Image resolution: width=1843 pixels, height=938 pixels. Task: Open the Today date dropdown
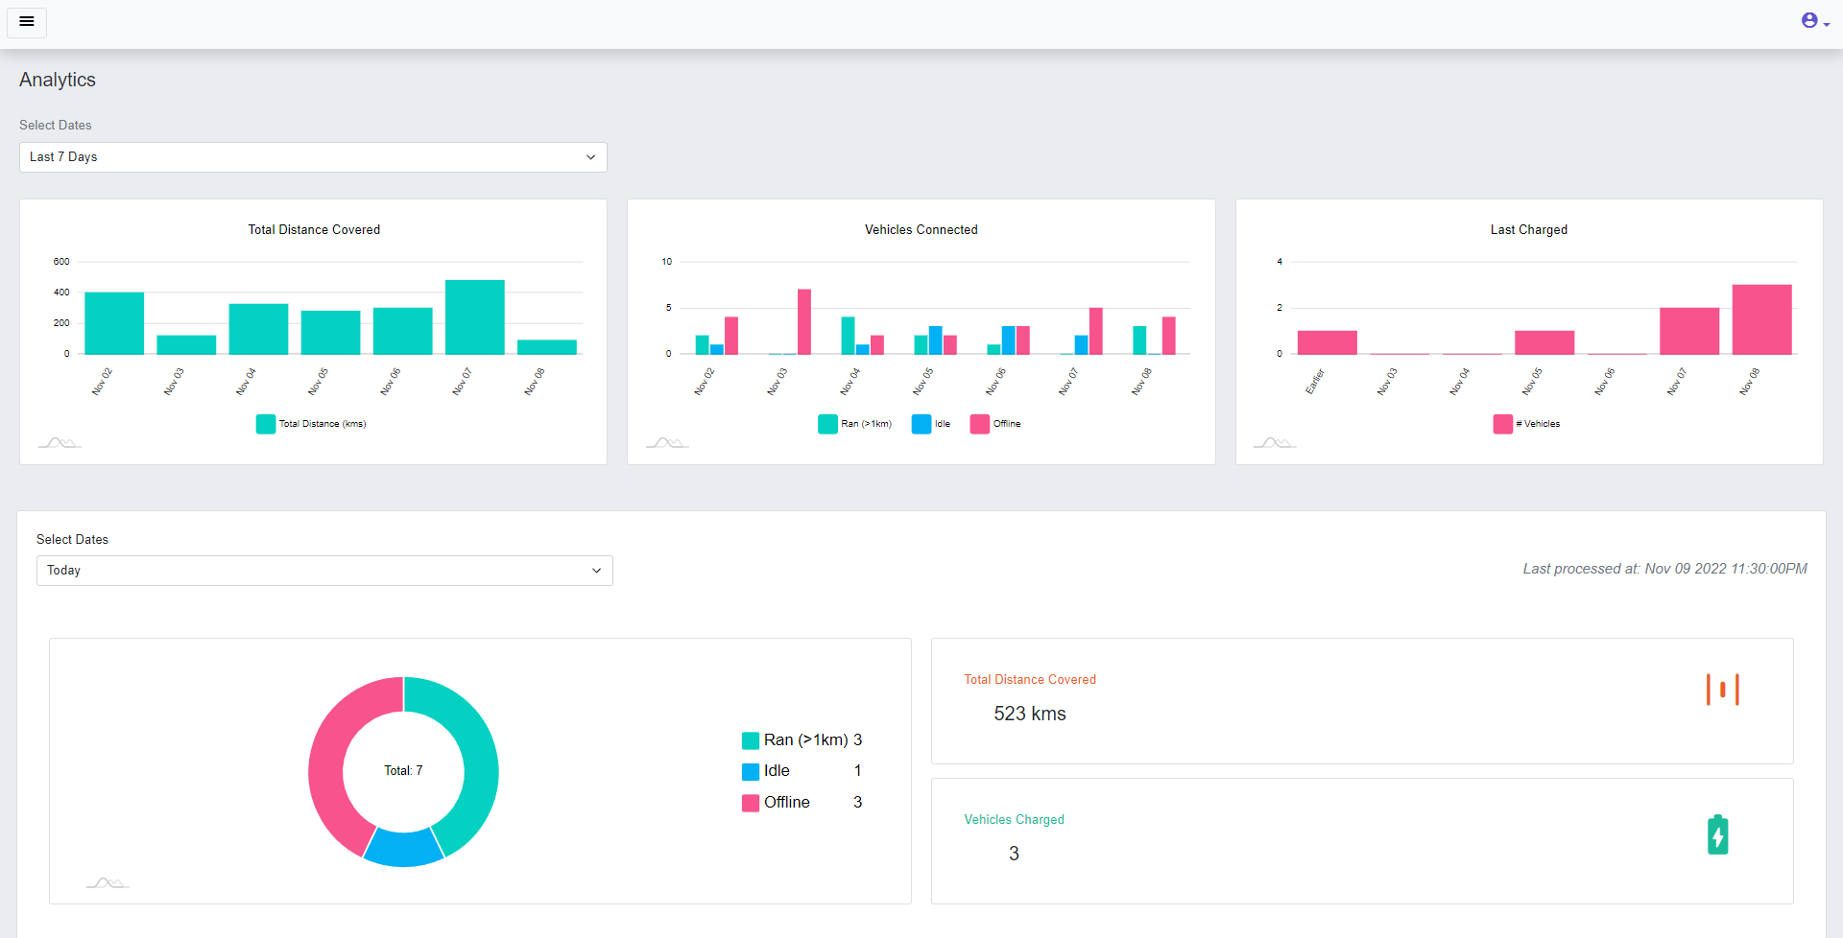pyautogui.click(x=324, y=571)
